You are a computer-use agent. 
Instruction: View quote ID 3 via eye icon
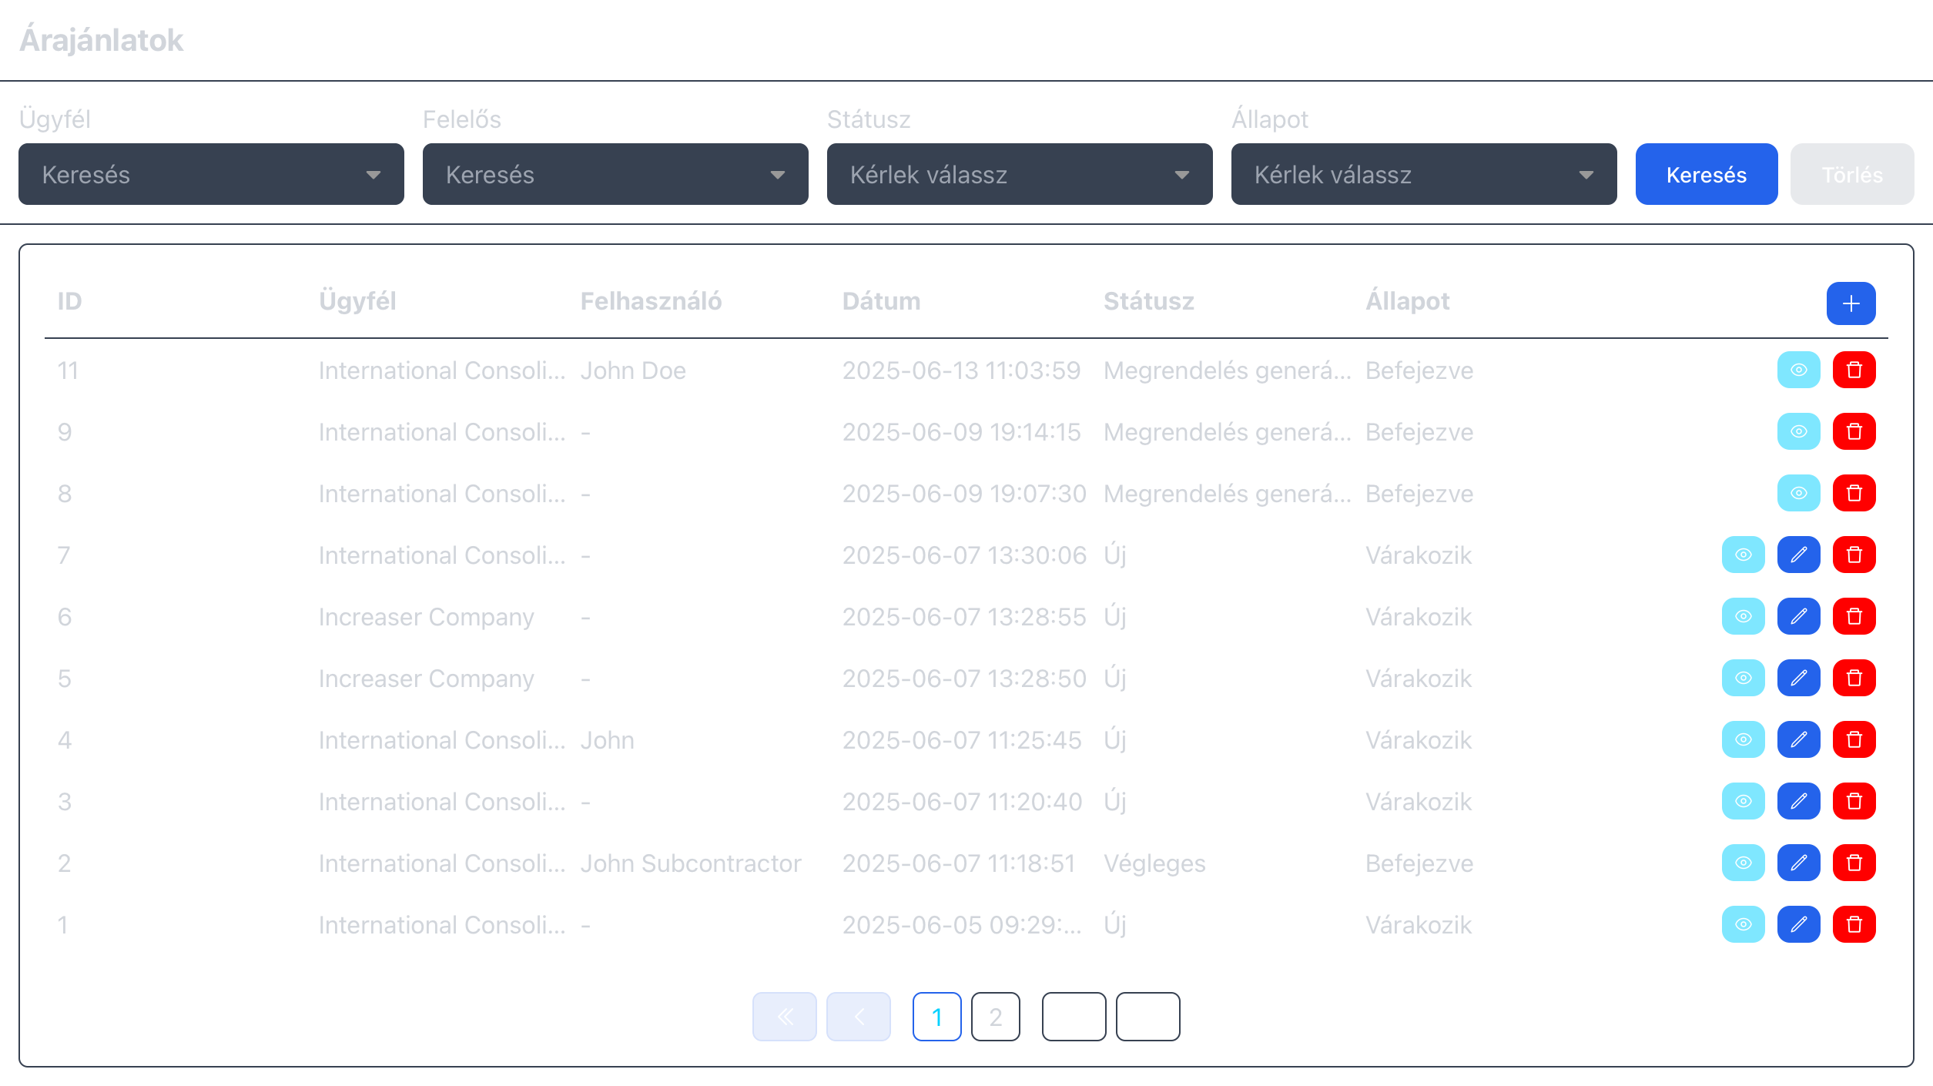point(1743,802)
